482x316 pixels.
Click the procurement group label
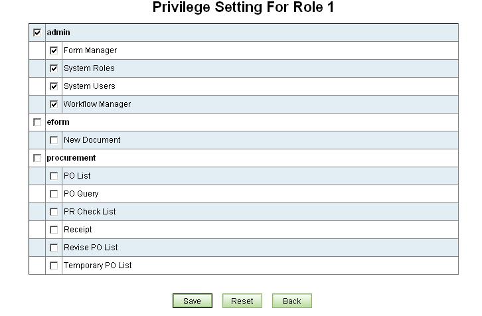click(x=71, y=158)
